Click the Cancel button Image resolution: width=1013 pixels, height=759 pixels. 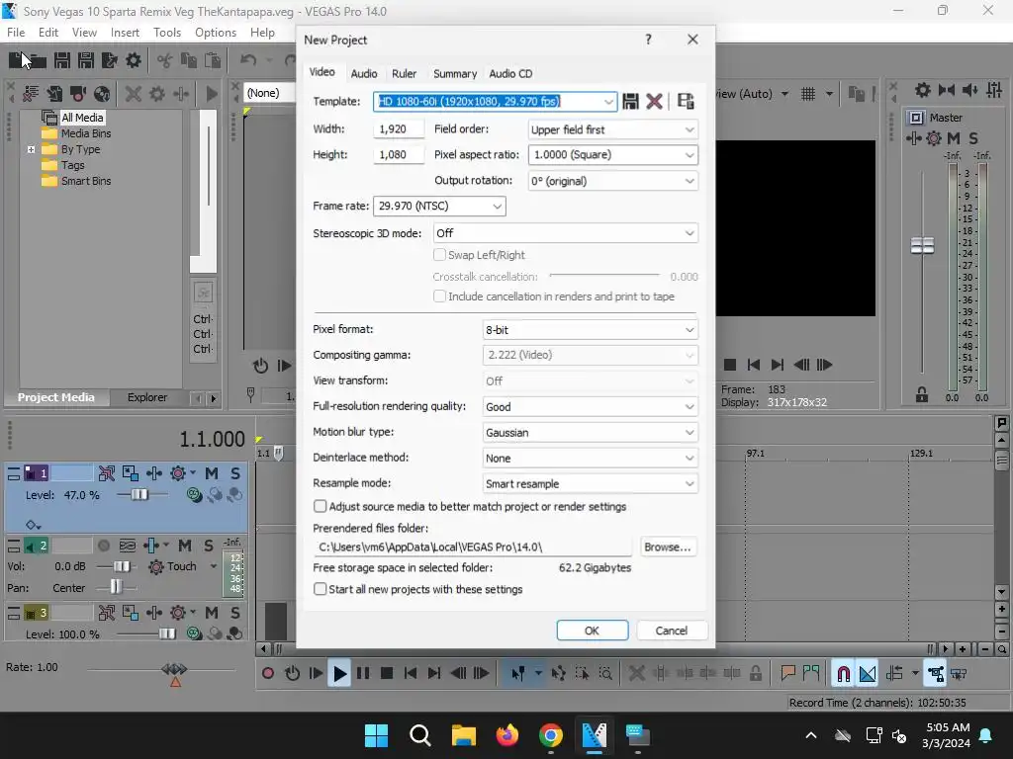pyautogui.click(x=672, y=631)
